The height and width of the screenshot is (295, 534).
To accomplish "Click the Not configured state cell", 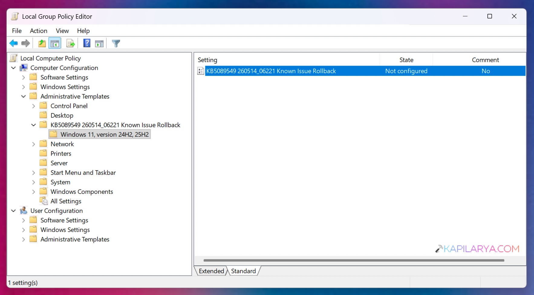I will [x=406, y=71].
